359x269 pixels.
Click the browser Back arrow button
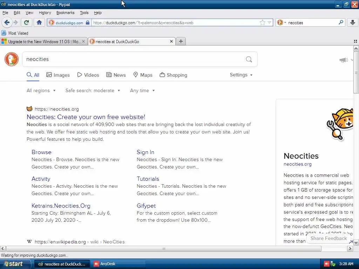point(7,22)
